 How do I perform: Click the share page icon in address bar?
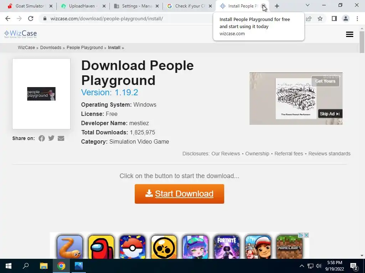[x=309, y=18]
